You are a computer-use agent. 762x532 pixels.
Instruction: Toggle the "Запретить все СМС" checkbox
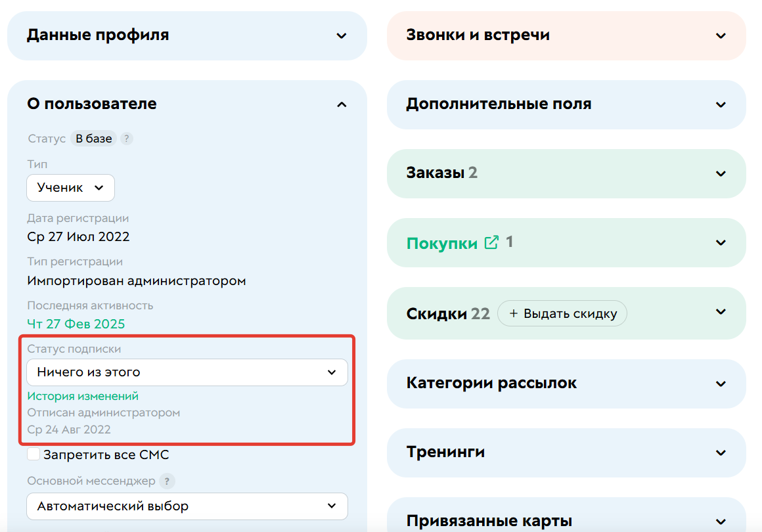(x=34, y=454)
